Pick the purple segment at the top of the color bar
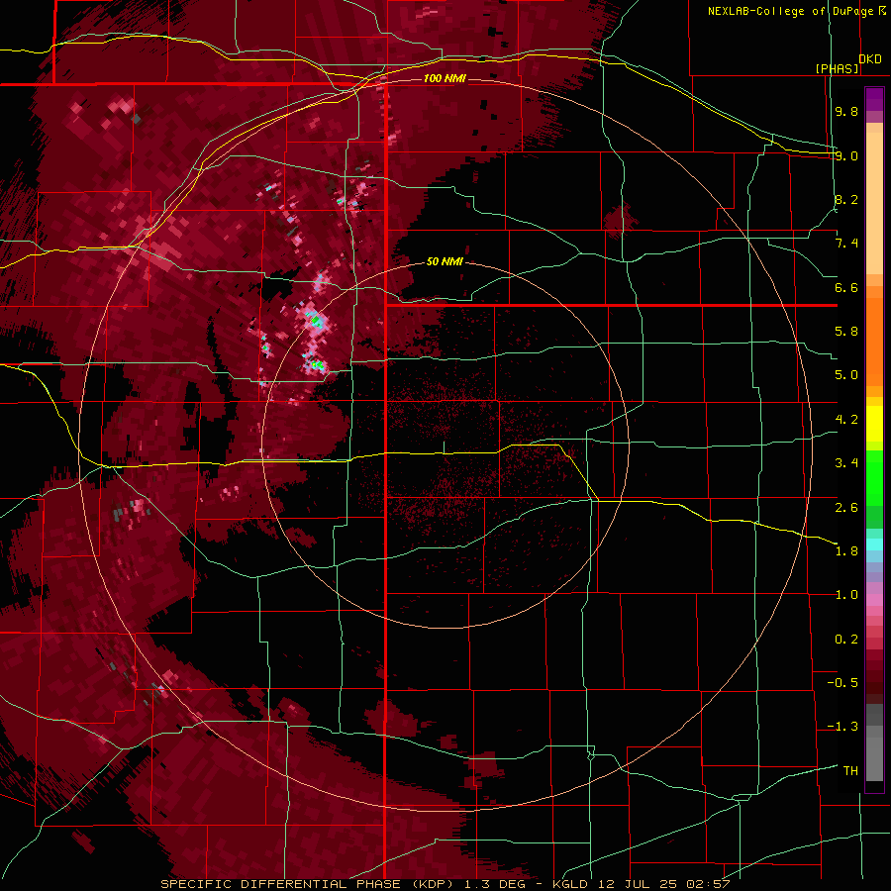 click(x=874, y=100)
